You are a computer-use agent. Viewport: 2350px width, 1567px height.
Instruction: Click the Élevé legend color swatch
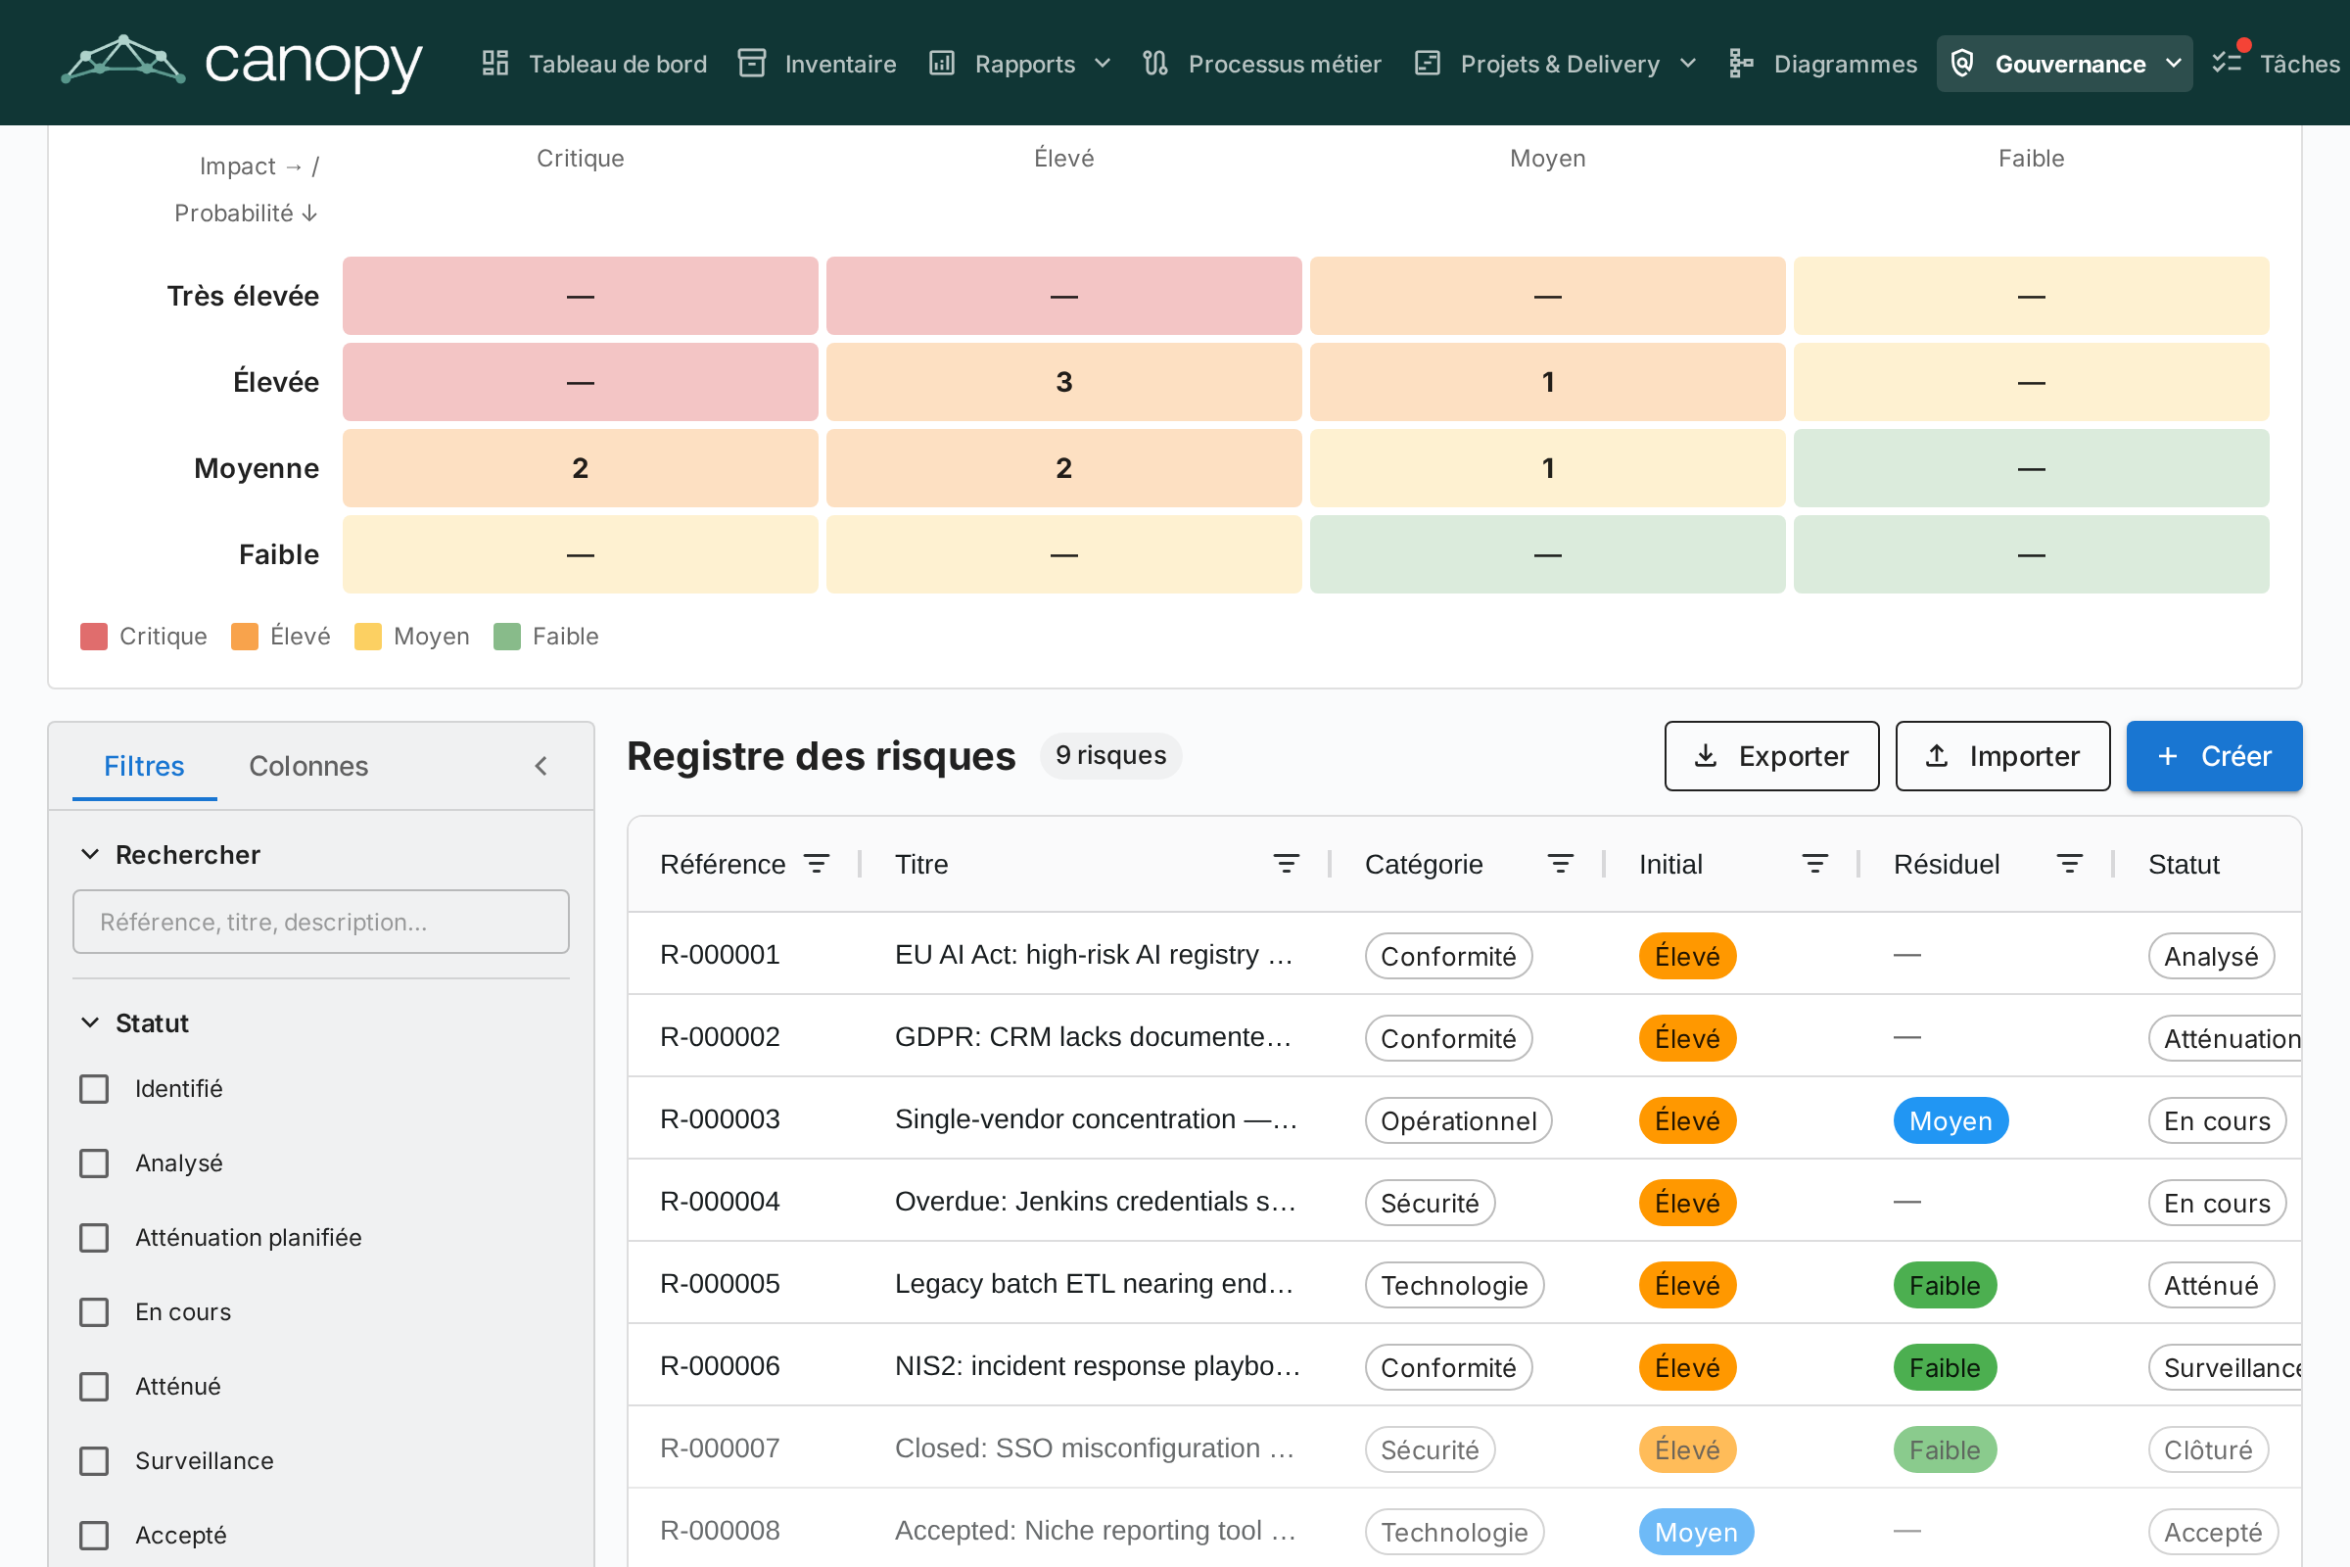click(x=245, y=637)
